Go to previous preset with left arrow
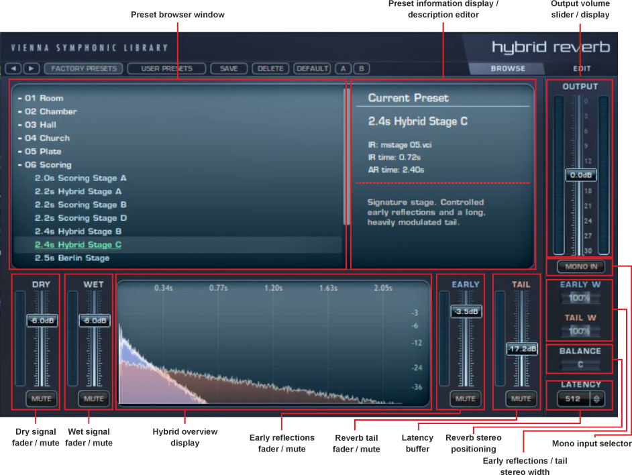 click(x=13, y=68)
